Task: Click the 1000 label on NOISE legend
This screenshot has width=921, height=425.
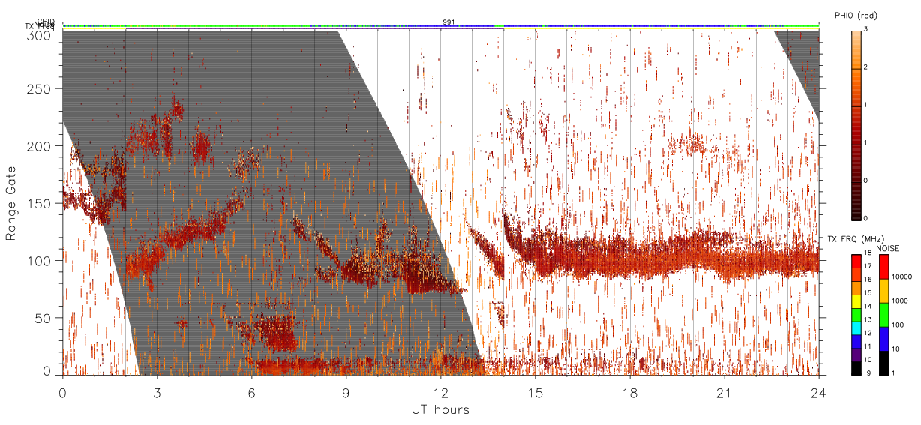Action: point(901,301)
